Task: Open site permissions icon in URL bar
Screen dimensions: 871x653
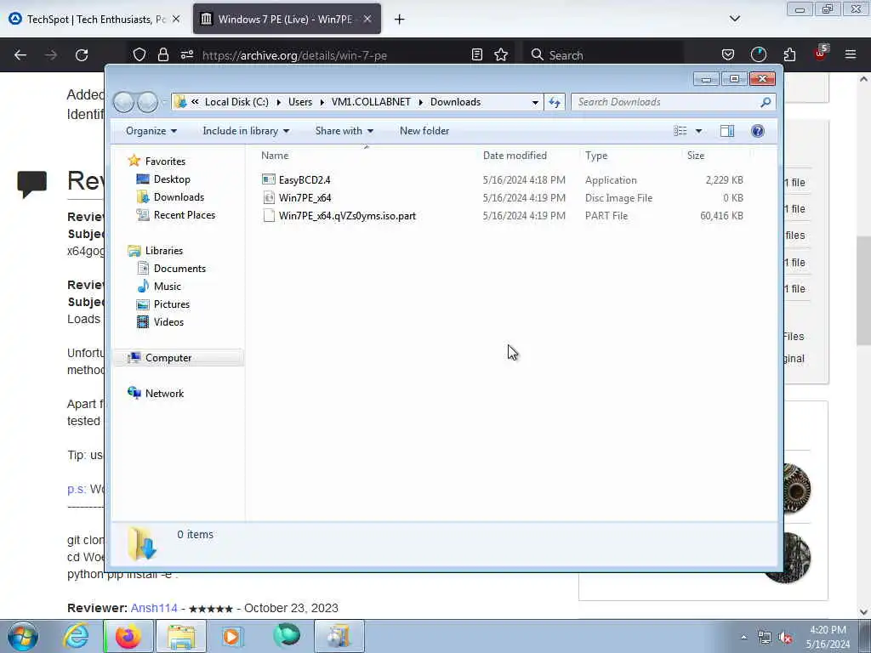Action: [186, 55]
